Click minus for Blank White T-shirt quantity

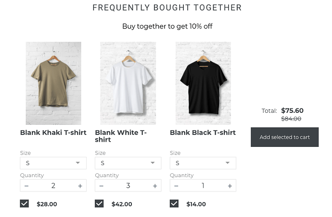pos(102,186)
